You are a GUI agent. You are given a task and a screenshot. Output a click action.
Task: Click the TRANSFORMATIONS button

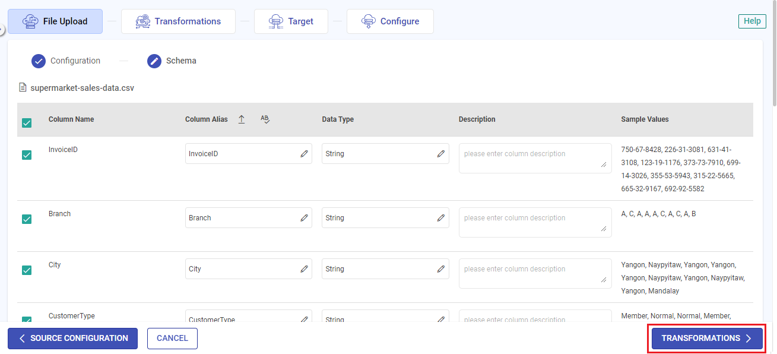coord(706,338)
